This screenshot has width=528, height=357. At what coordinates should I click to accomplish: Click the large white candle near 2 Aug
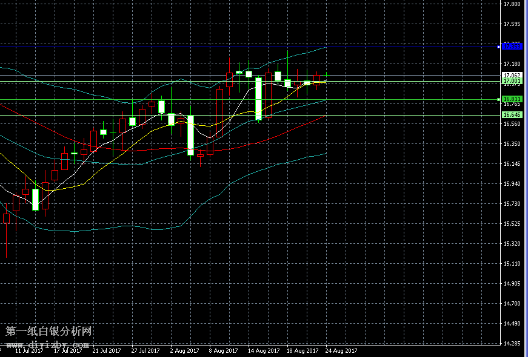point(190,135)
